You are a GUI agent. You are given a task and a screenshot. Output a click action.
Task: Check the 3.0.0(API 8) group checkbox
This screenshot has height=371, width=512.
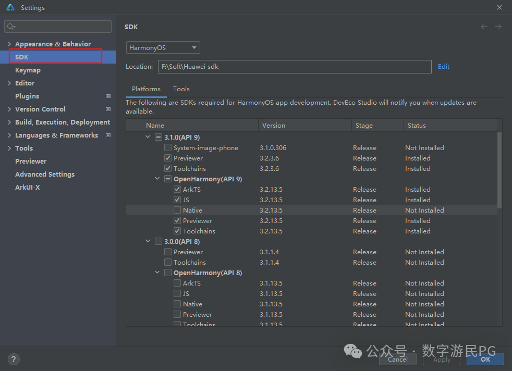(x=159, y=241)
